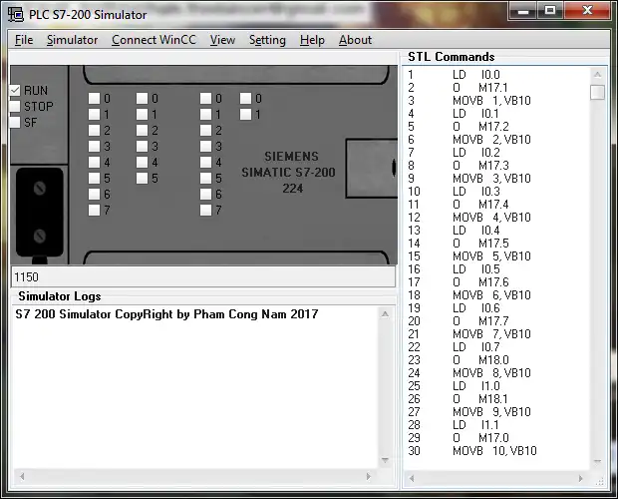Click the scroll-down arrow of STL Commands
The width and height of the screenshot is (618, 499).
click(x=597, y=461)
